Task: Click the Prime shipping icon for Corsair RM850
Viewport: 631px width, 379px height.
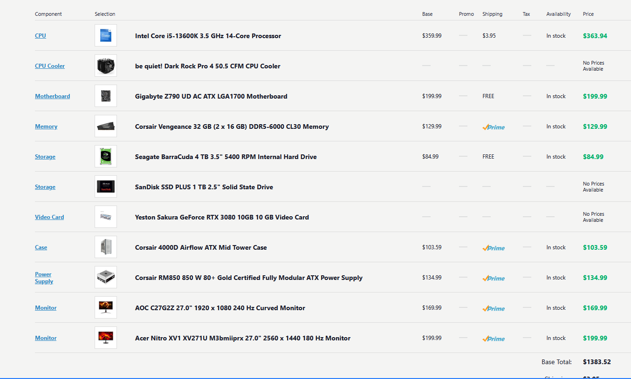Action: click(494, 278)
